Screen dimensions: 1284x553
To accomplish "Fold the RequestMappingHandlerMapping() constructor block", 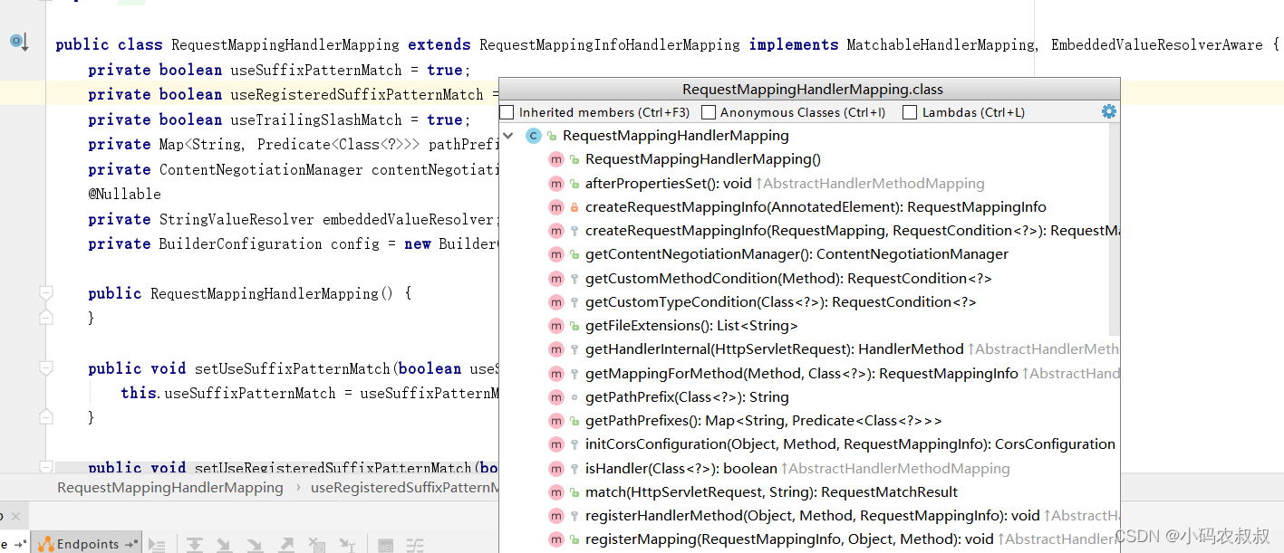I will coord(45,293).
